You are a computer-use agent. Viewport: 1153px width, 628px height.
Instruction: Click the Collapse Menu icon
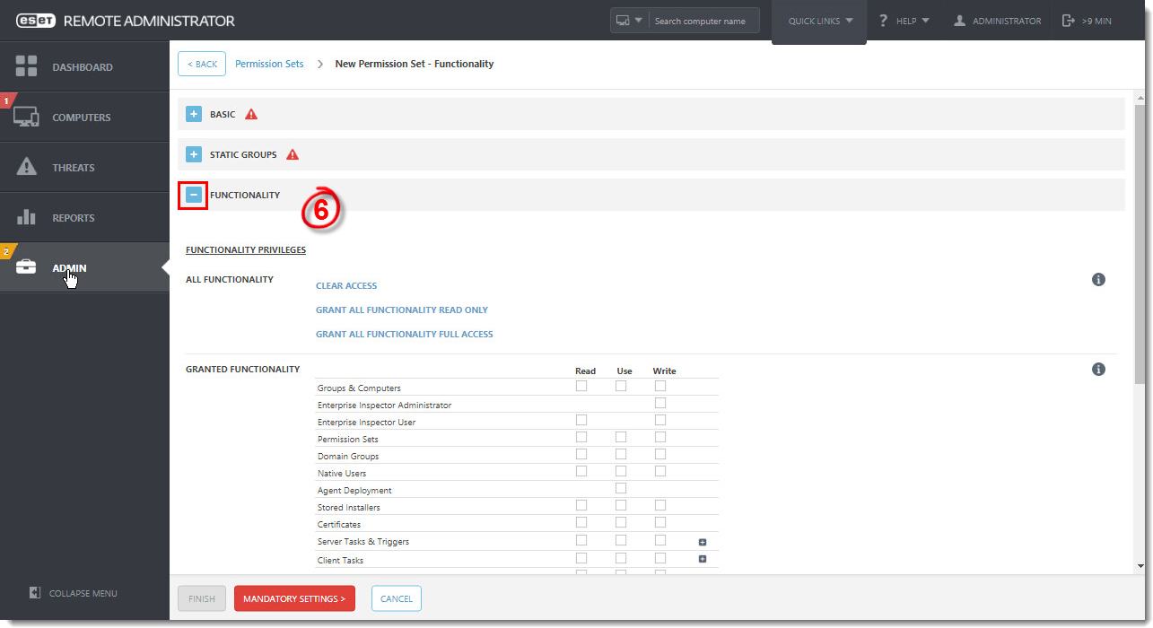coord(34,593)
